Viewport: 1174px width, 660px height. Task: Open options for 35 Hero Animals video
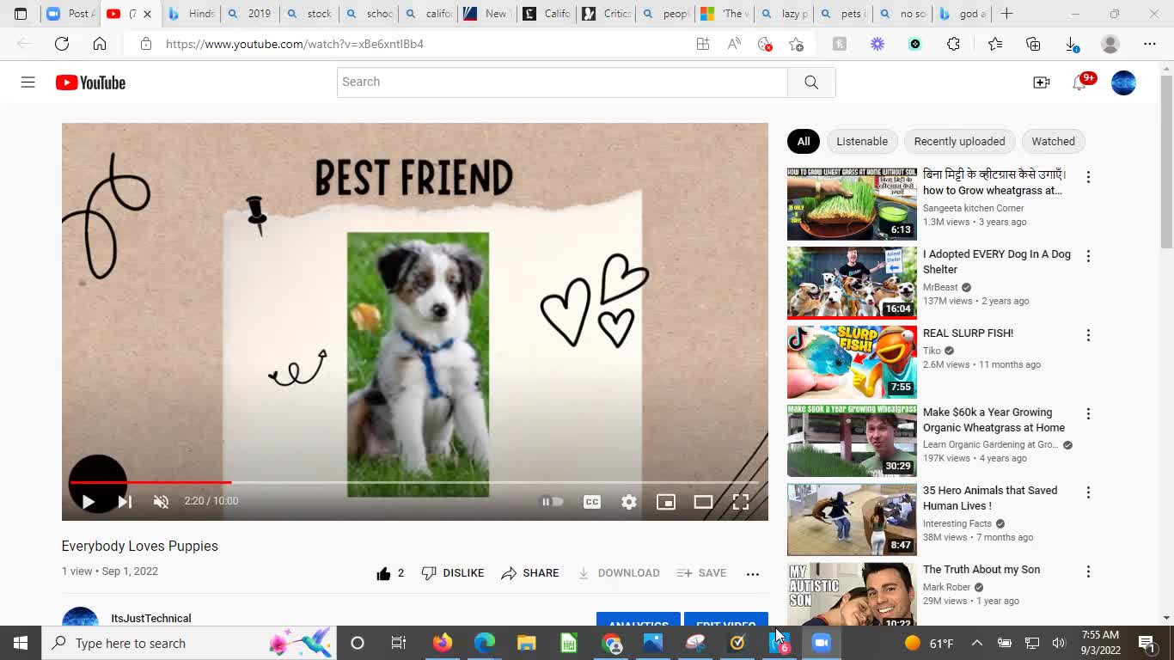pos(1088,492)
